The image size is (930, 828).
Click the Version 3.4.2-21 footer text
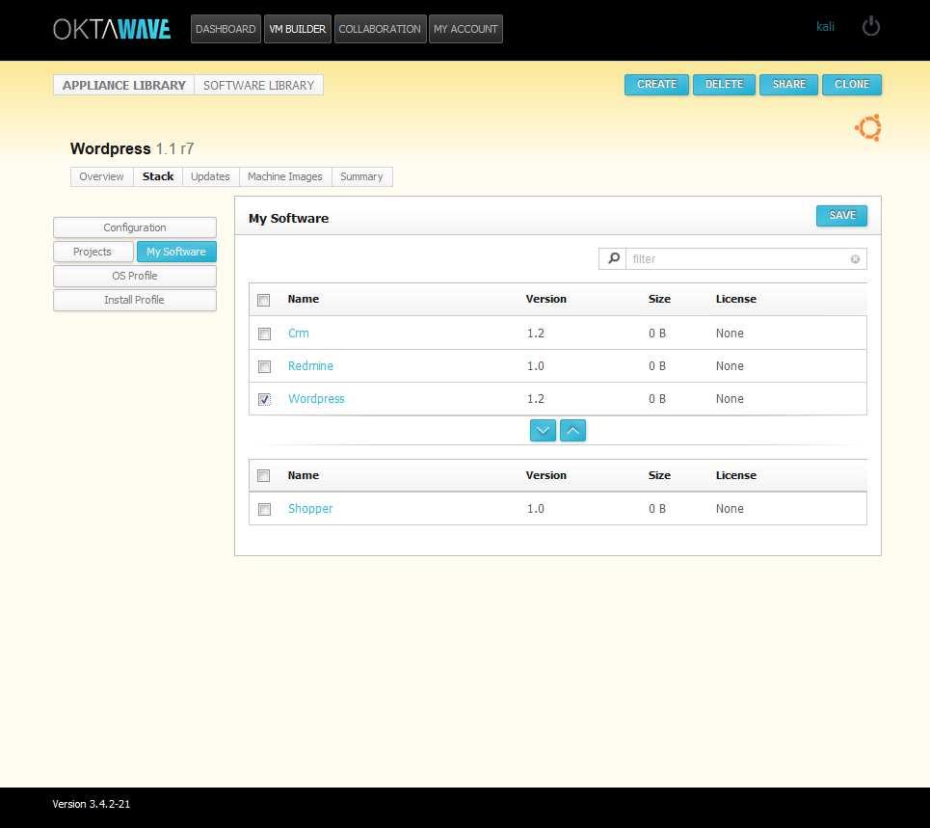[x=91, y=804]
